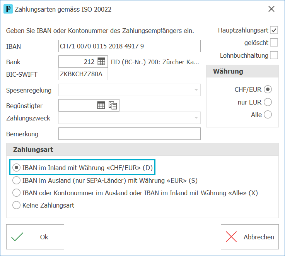
Task: Select Alle currency option
Action: point(268,115)
